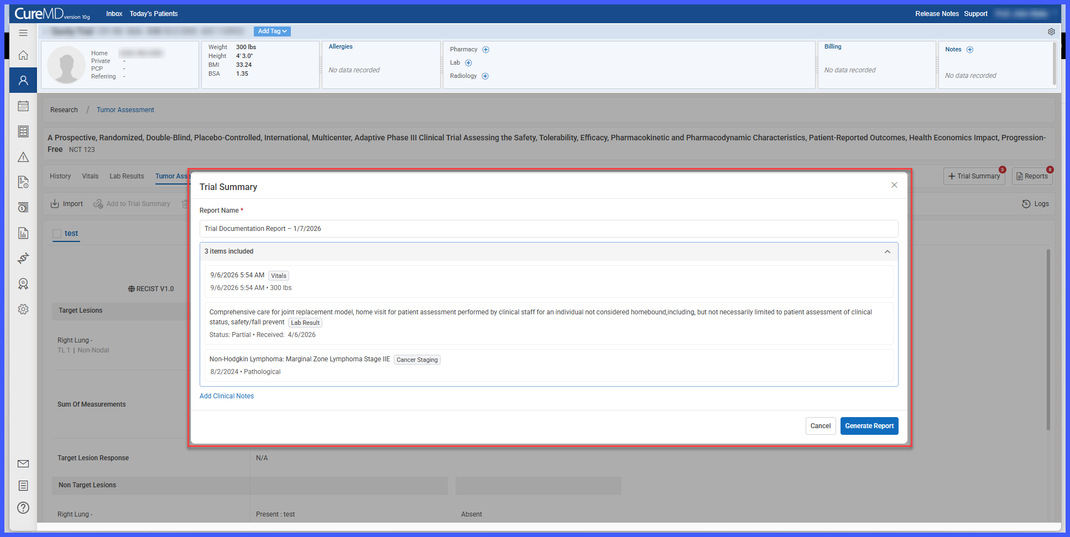Image resolution: width=1070 pixels, height=537 pixels.
Task: Add a pharmacy with the plus icon
Action: pyautogui.click(x=486, y=50)
